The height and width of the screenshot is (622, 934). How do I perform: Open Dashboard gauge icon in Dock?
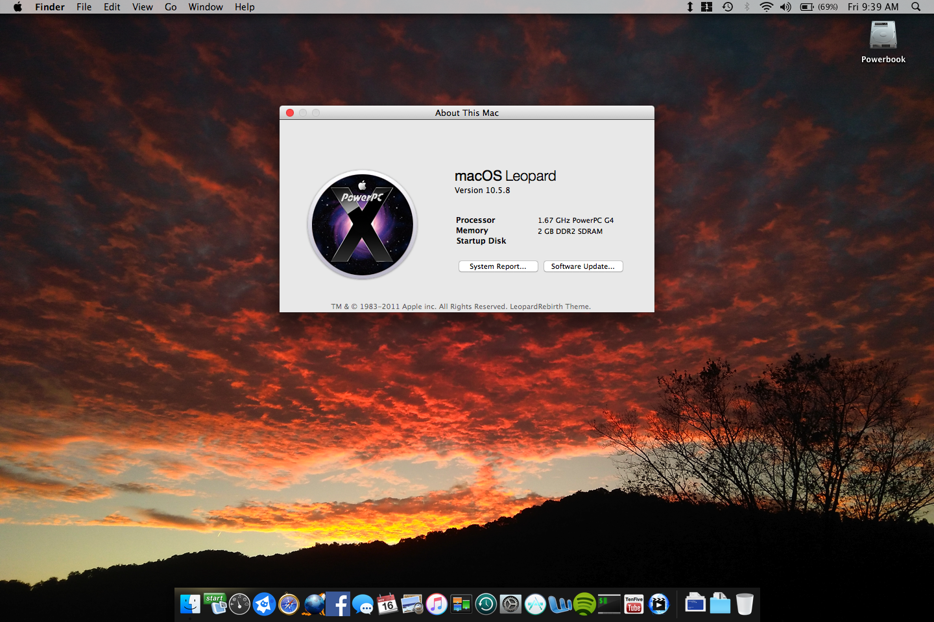pyautogui.click(x=239, y=604)
